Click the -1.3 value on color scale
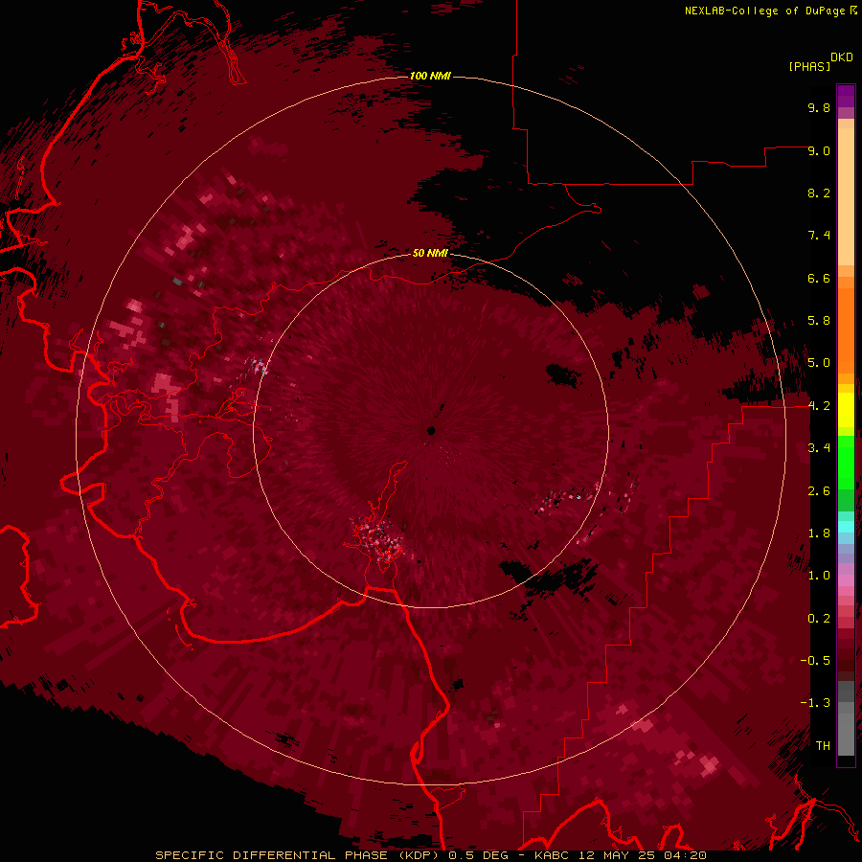The height and width of the screenshot is (862, 862). click(815, 703)
